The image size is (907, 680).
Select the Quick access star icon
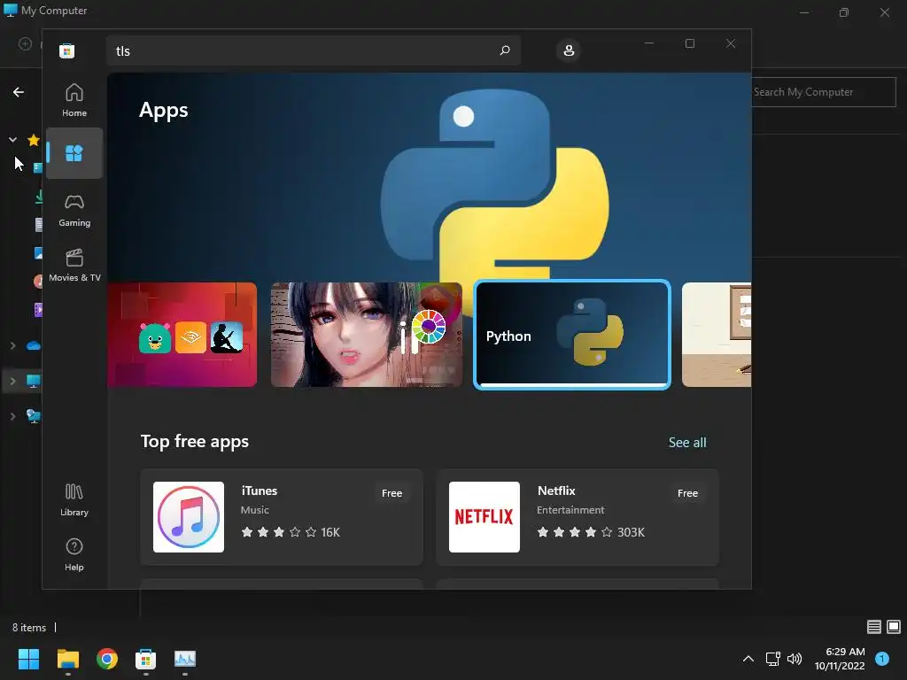pos(34,139)
